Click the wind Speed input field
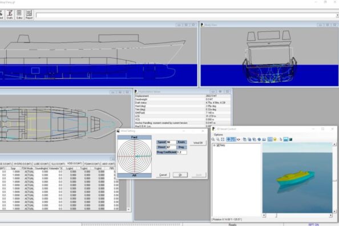Screen dimensions: 339x226 (171, 142)
